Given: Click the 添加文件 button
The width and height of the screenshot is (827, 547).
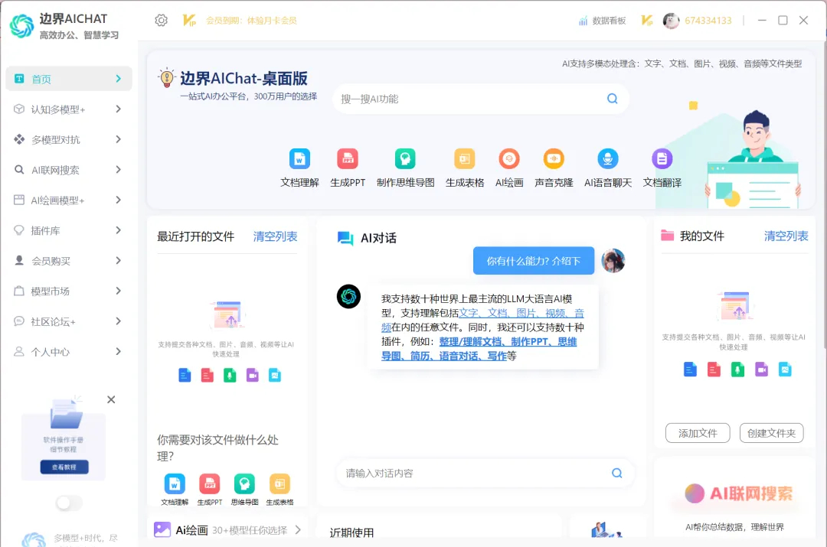Looking at the screenshot, I should (698, 433).
